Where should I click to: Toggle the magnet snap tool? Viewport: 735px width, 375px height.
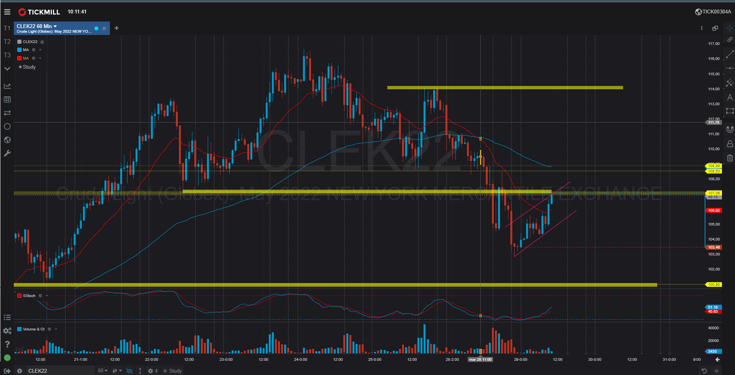click(x=730, y=130)
